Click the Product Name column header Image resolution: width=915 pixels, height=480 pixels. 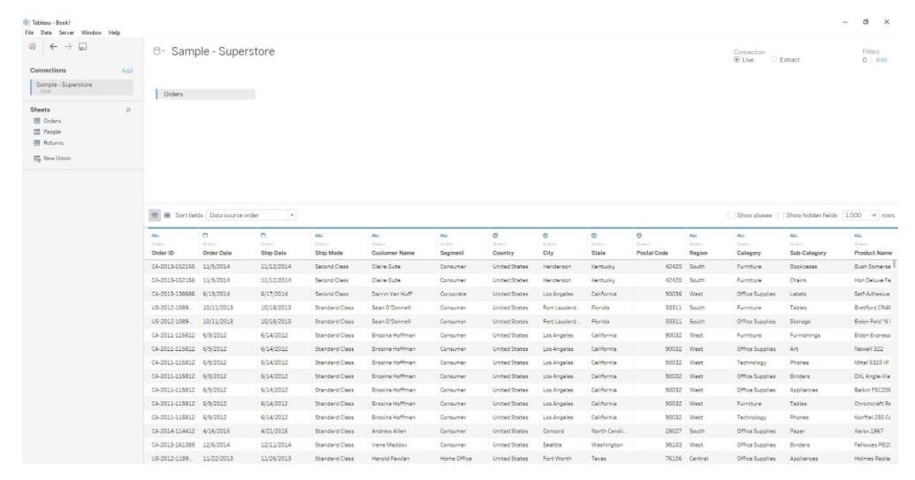pyautogui.click(x=873, y=253)
